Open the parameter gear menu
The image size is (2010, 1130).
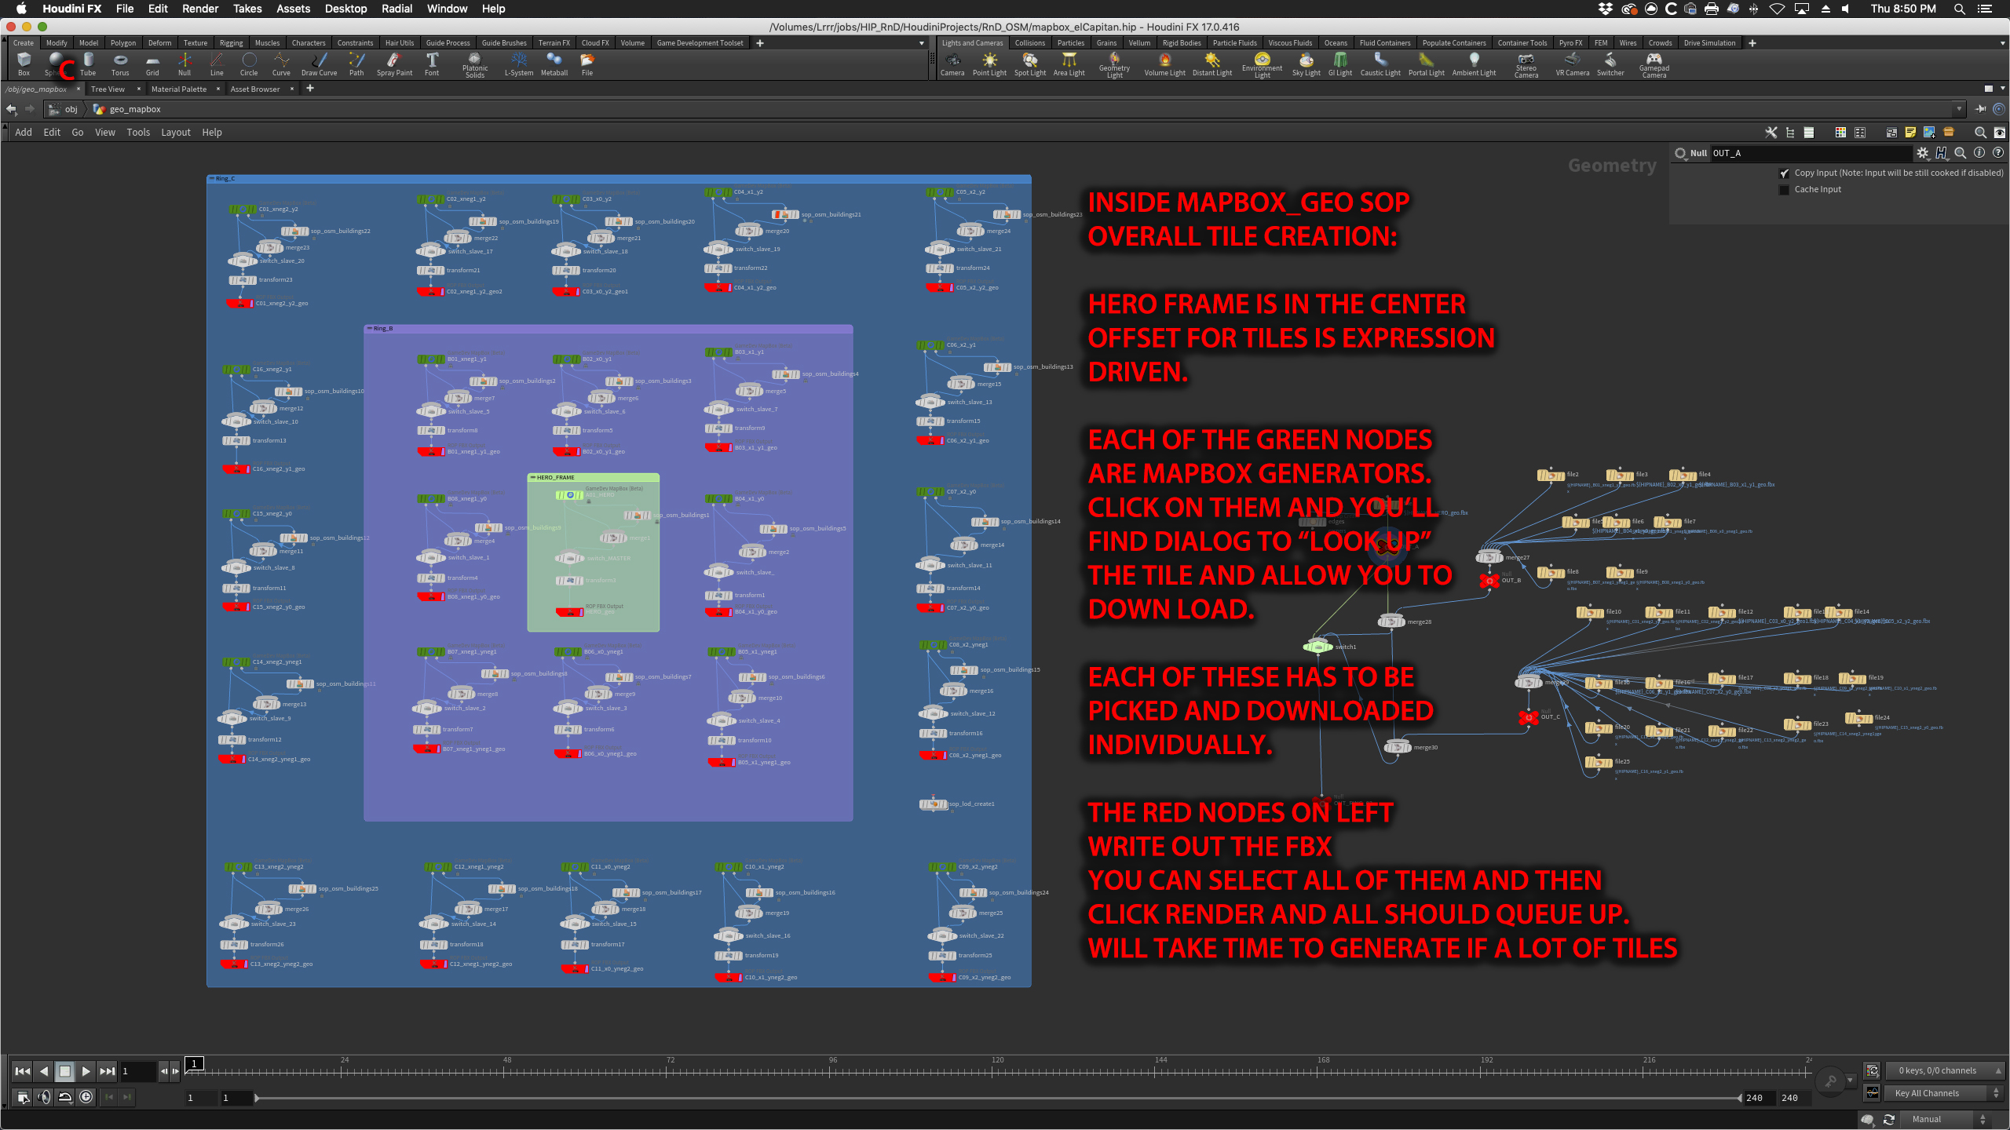(1923, 153)
